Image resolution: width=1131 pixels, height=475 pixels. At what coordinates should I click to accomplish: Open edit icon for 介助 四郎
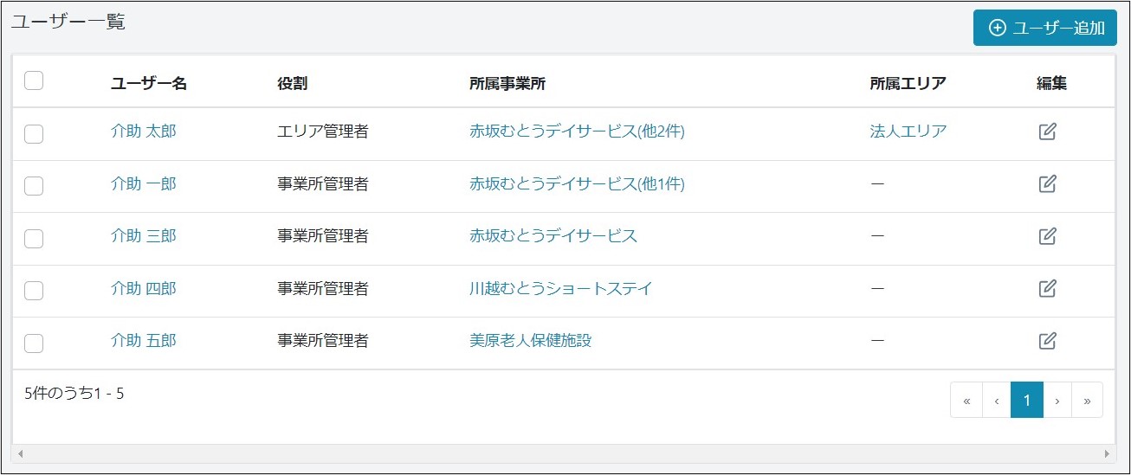[x=1047, y=288]
